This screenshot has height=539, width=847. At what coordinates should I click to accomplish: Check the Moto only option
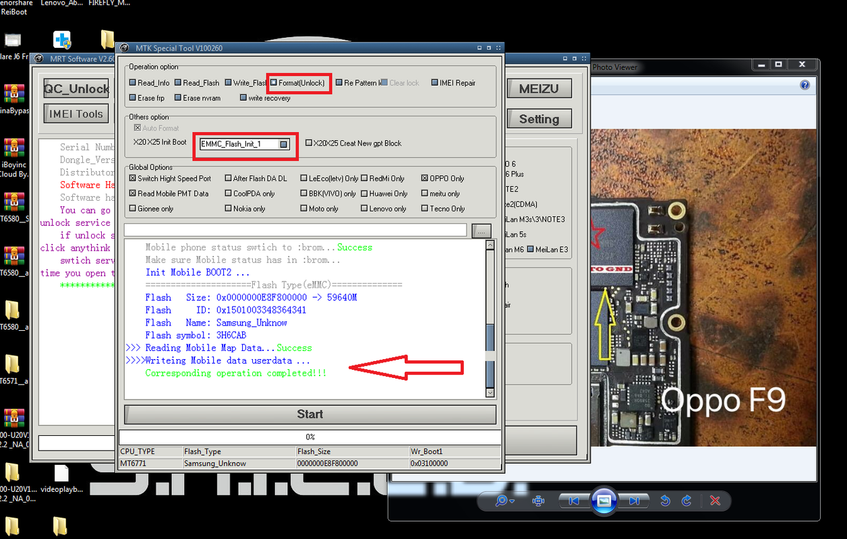pyautogui.click(x=304, y=208)
